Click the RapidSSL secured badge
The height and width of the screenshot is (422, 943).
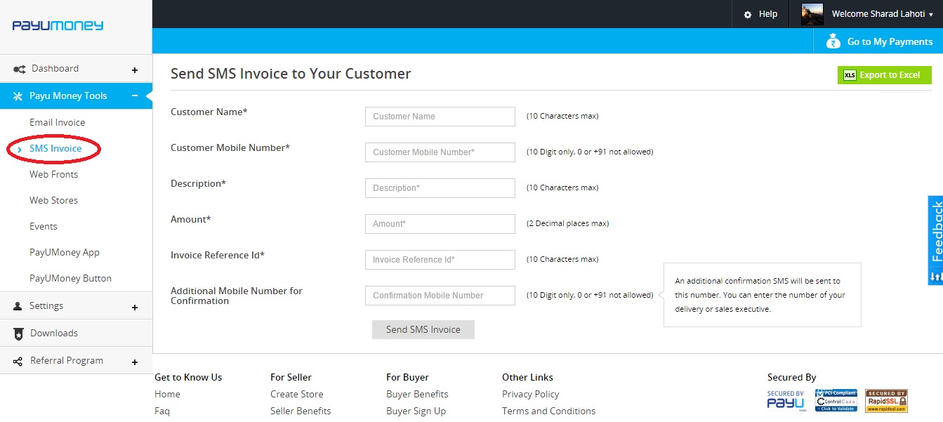point(886,401)
